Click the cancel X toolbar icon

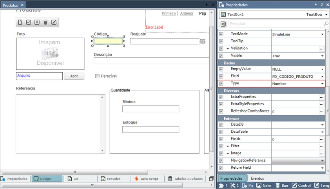tap(37, 22)
